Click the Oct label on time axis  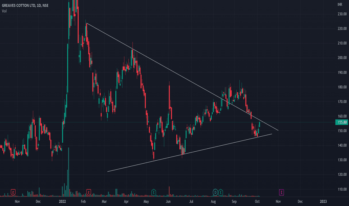tap(257, 202)
